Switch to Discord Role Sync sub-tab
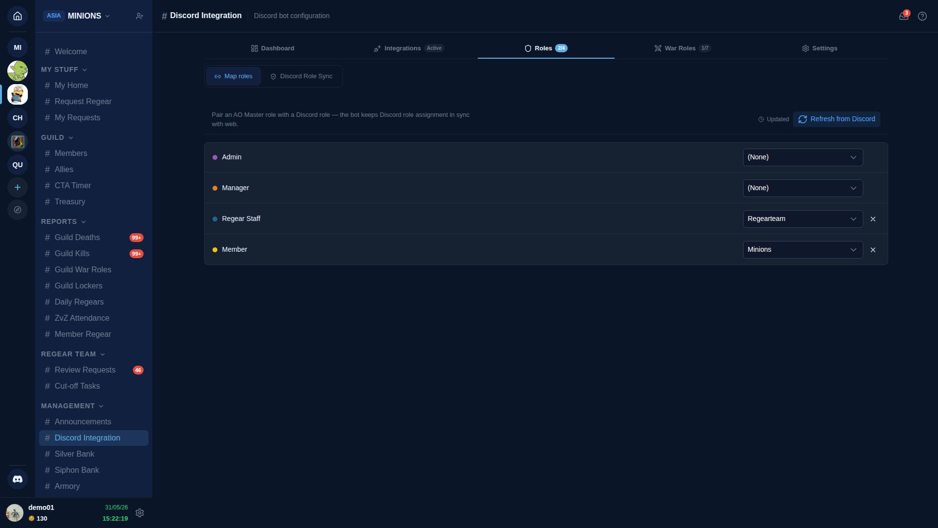The width and height of the screenshot is (938, 528). [301, 76]
